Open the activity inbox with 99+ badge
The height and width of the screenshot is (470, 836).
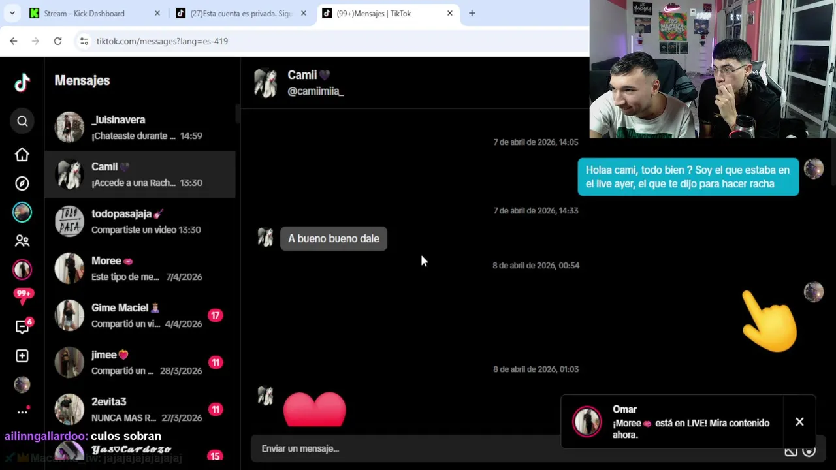click(x=23, y=296)
